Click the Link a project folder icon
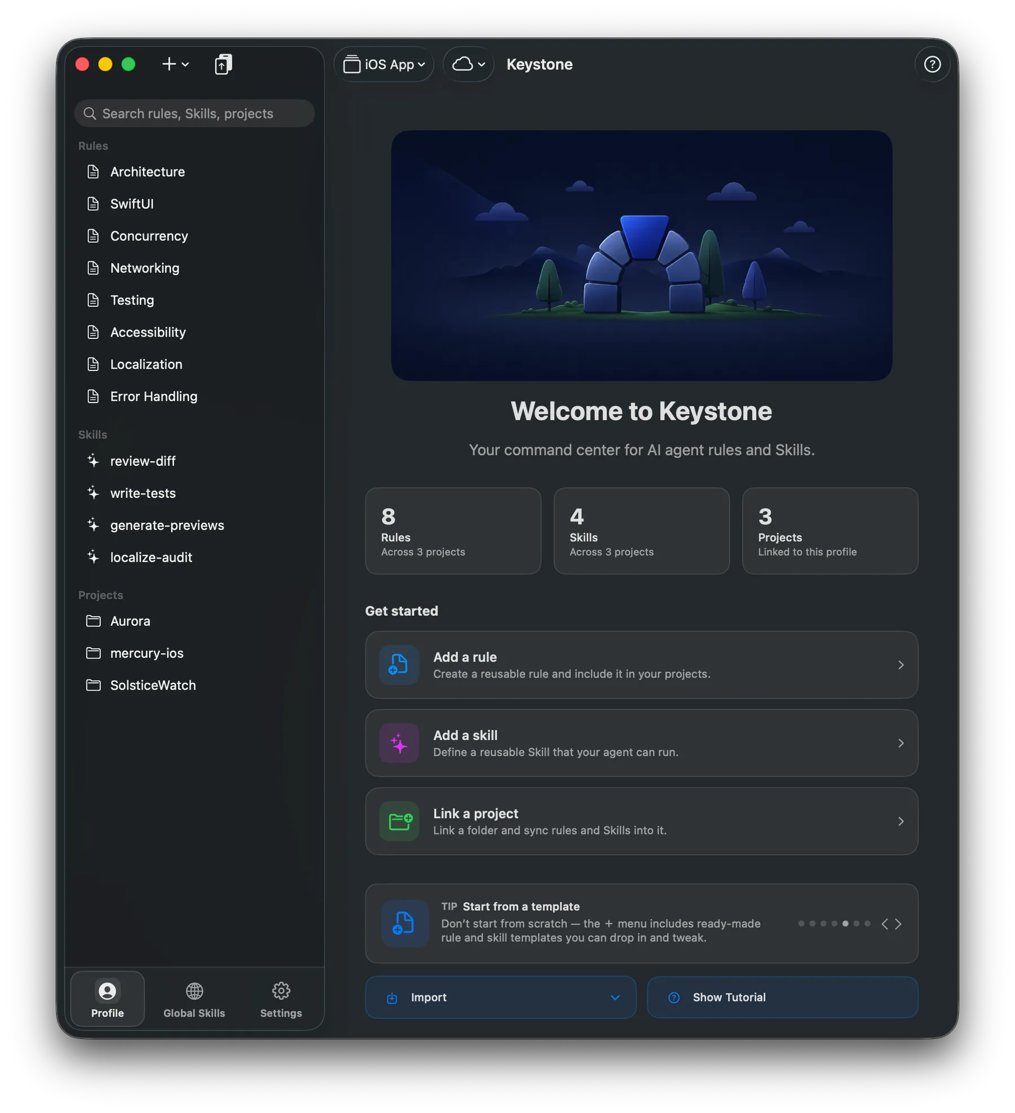This screenshot has width=1015, height=1113. [399, 821]
